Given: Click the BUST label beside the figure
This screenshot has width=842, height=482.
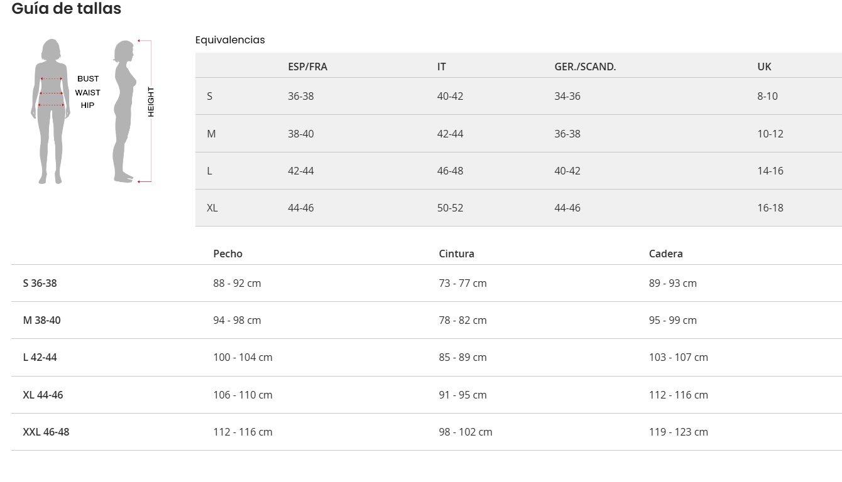Looking at the screenshot, I should [88, 79].
